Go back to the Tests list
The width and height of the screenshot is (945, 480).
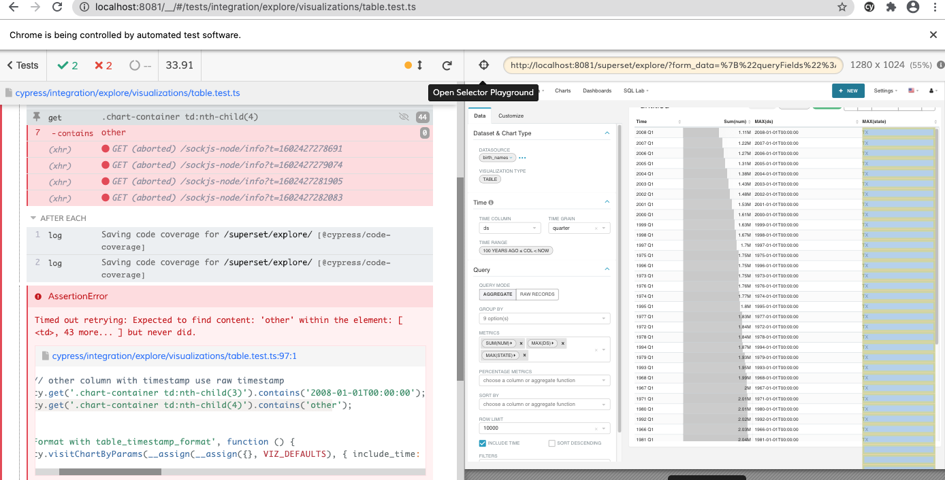coord(22,65)
